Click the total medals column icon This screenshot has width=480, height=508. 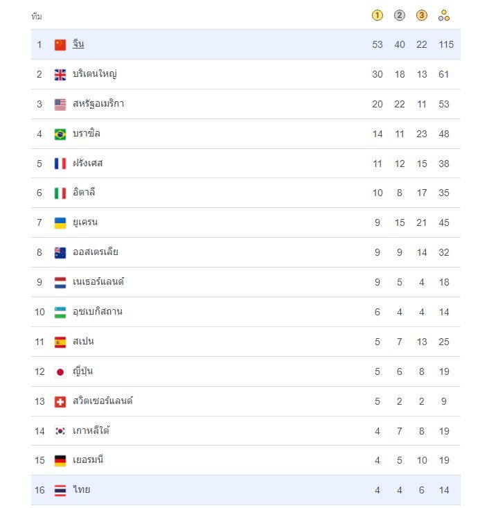pyautogui.click(x=444, y=15)
